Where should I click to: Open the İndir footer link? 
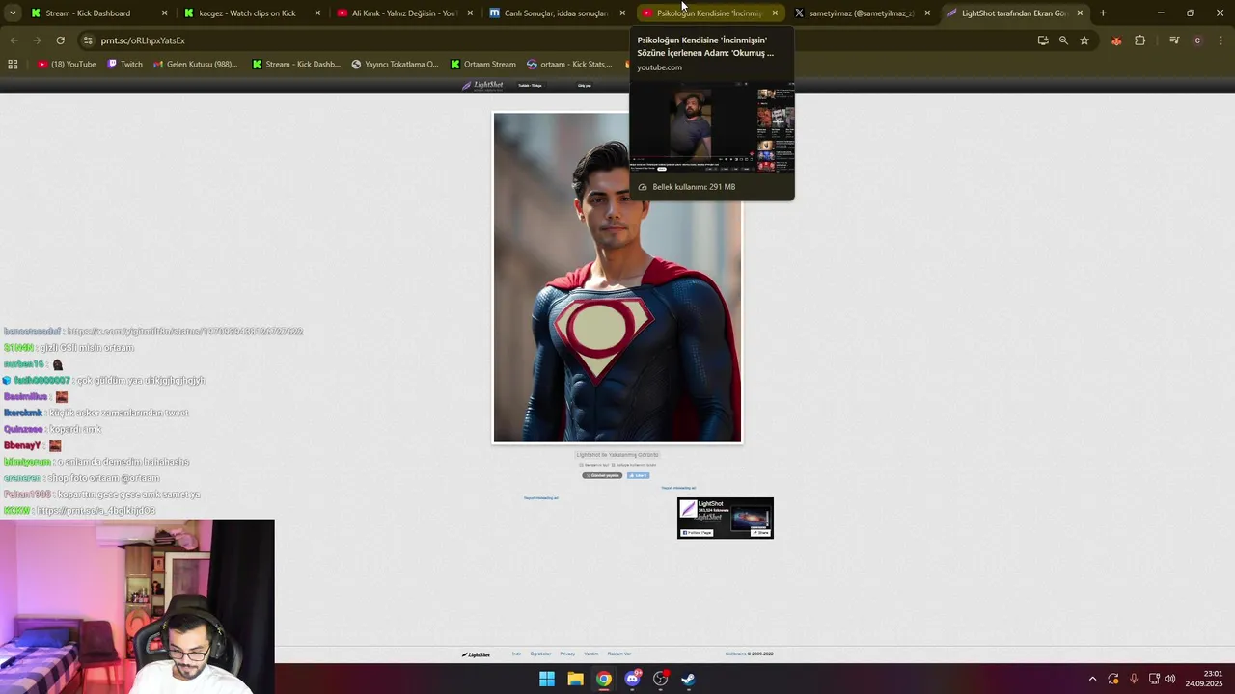tap(516, 654)
